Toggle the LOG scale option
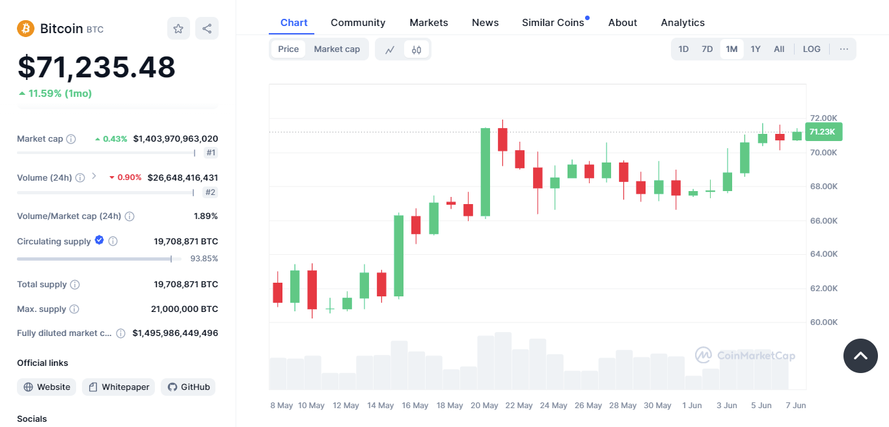Screen dimensions: 889x427 click(x=812, y=49)
